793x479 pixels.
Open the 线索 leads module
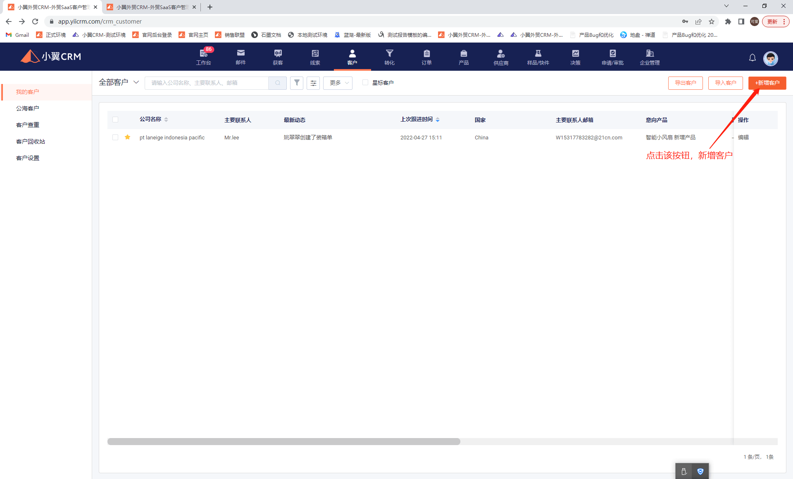315,57
